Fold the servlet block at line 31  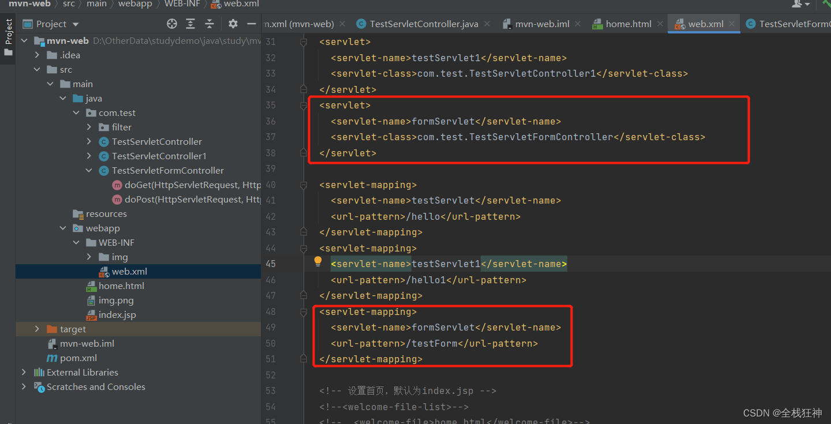[303, 42]
